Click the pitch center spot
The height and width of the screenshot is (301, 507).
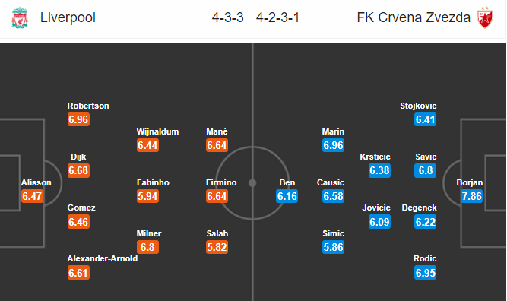coord(252,183)
